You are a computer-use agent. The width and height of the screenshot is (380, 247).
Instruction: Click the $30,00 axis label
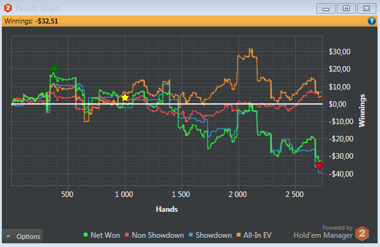click(339, 52)
